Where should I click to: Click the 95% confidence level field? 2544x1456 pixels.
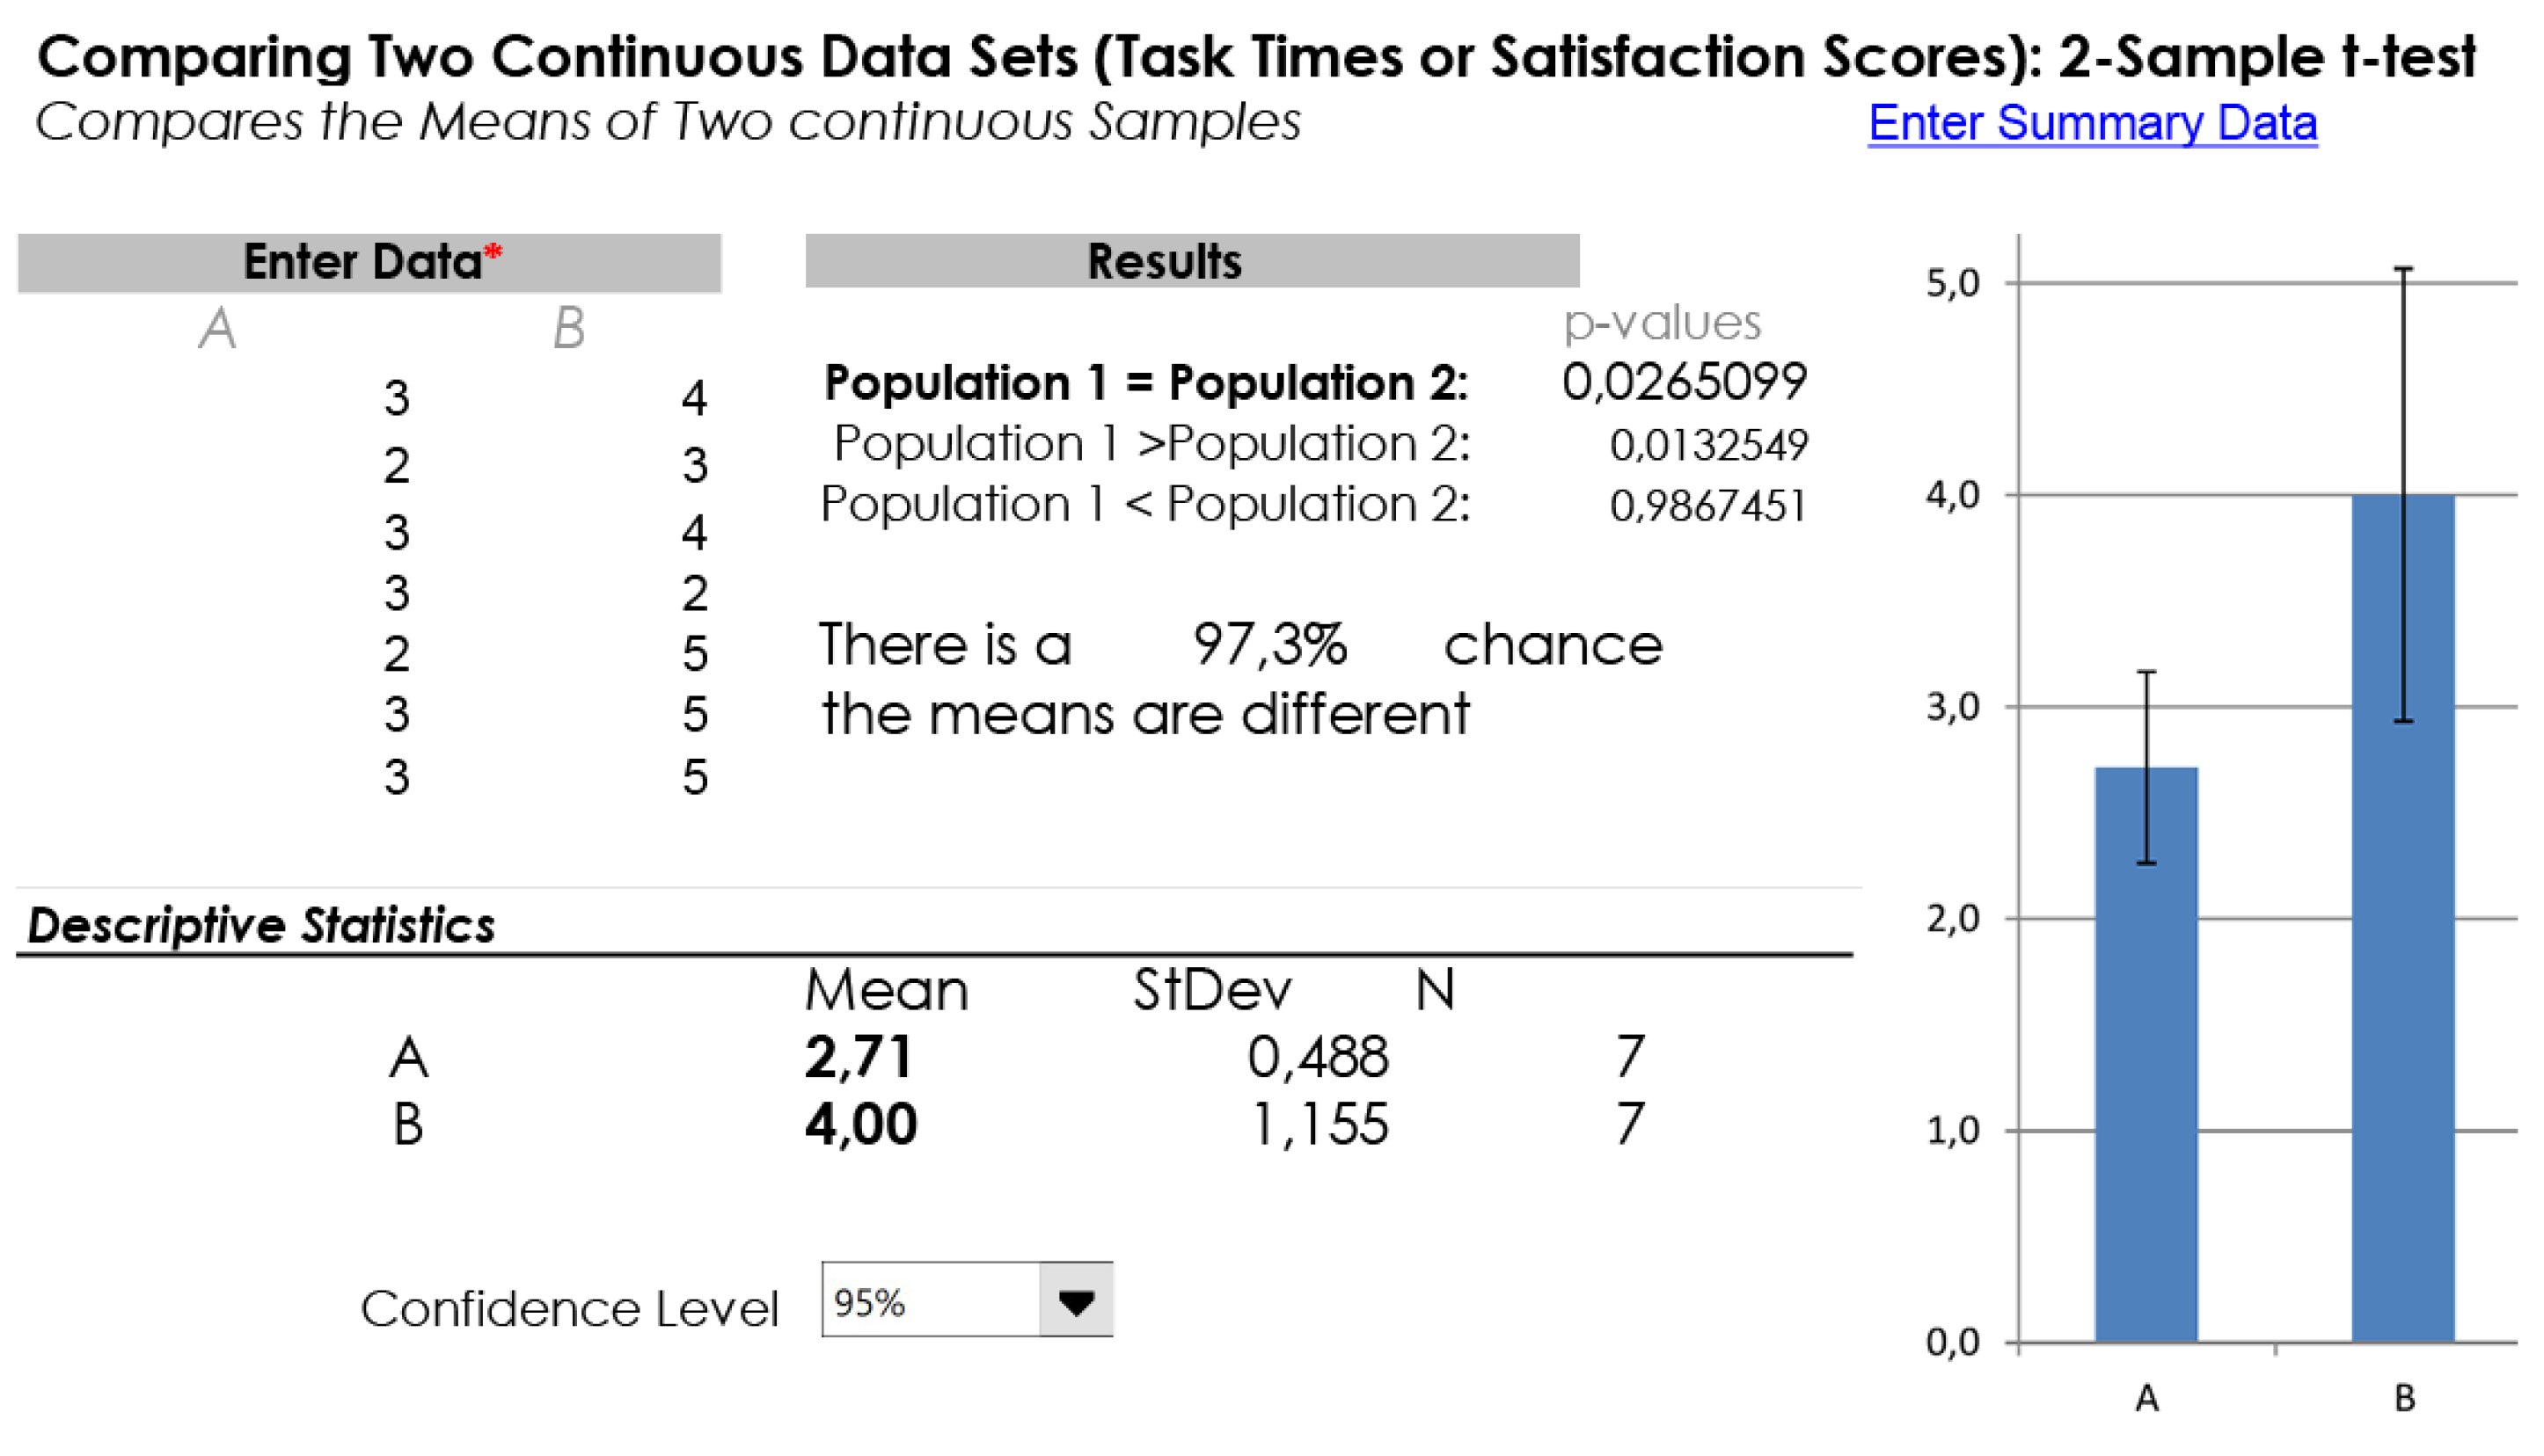(x=931, y=1301)
